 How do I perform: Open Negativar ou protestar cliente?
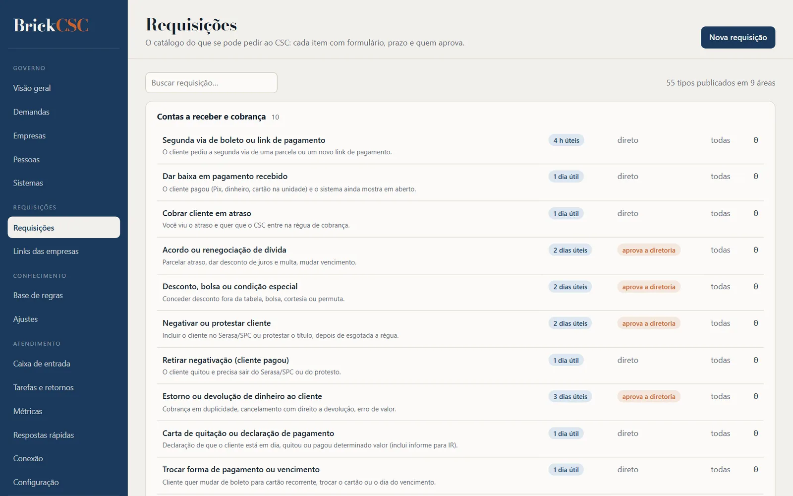click(460, 329)
